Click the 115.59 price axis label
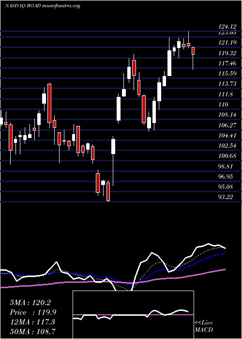This screenshot has height=339, width=242. pos(227,74)
